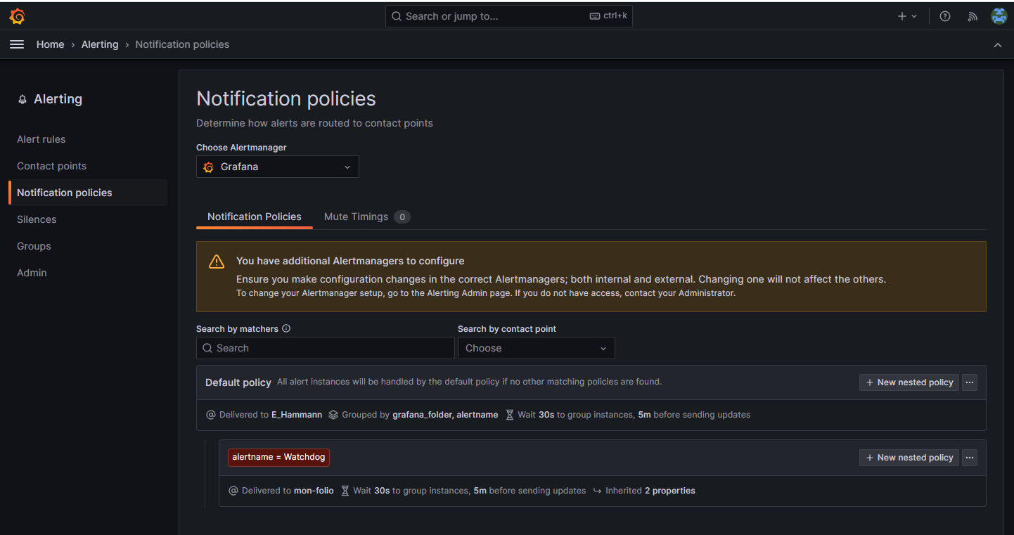The width and height of the screenshot is (1014, 535).
Task: Click the hamburger menu next to Home
Action: [x=16, y=44]
